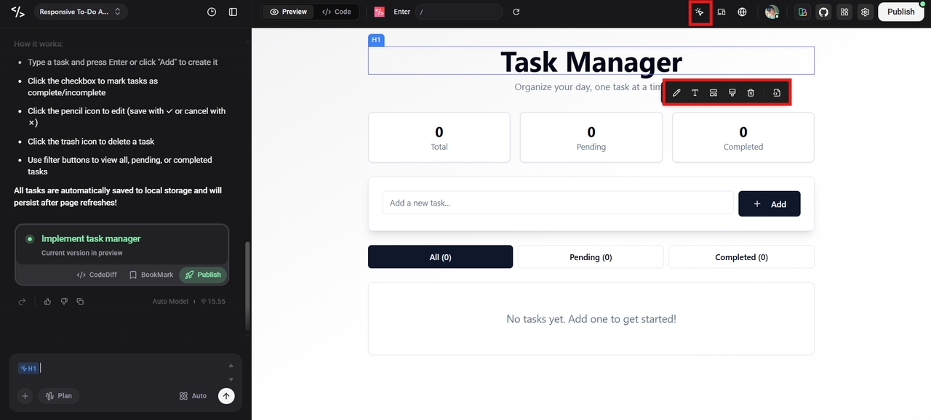Click the chat input scroll down arrow
Screen dimensions: 931x420
(x=231, y=379)
